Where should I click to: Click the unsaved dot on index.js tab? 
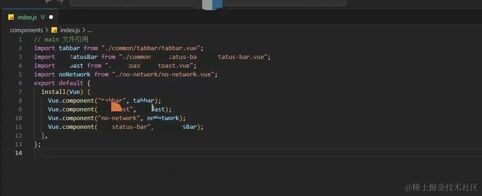tap(51, 17)
